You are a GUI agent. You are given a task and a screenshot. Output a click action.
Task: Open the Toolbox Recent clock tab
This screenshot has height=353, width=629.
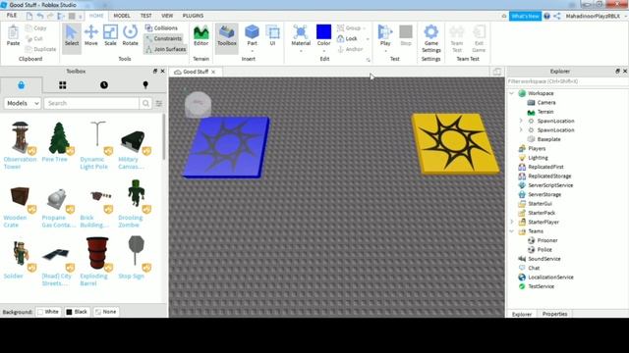[104, 85]
